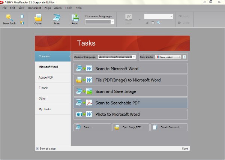Open the View menu
This screenshot has height=160, width=225.
pyautogui.click(x=21, y=8)
